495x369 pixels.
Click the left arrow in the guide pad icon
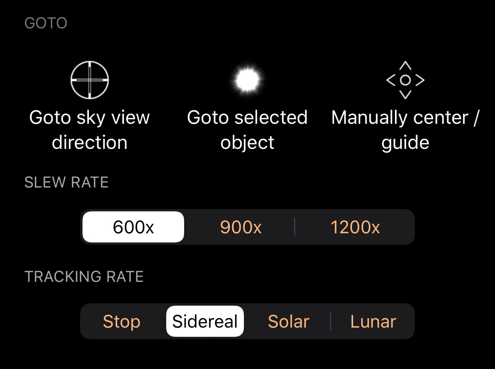[x=391, y=80]
